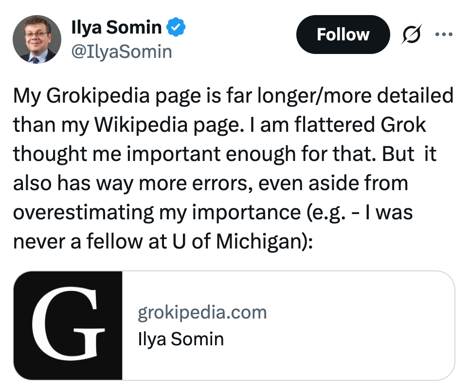Open the @IlyaSomin handle link
Screen dimensions: 470x391
pyautogui.click(x=122, y=51)
